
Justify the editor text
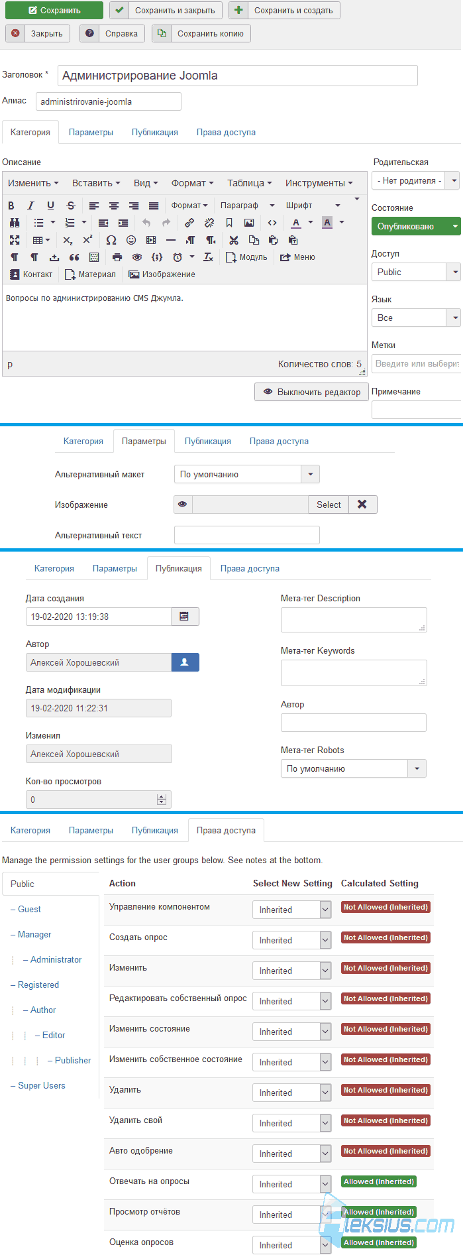tap(154, 206)
